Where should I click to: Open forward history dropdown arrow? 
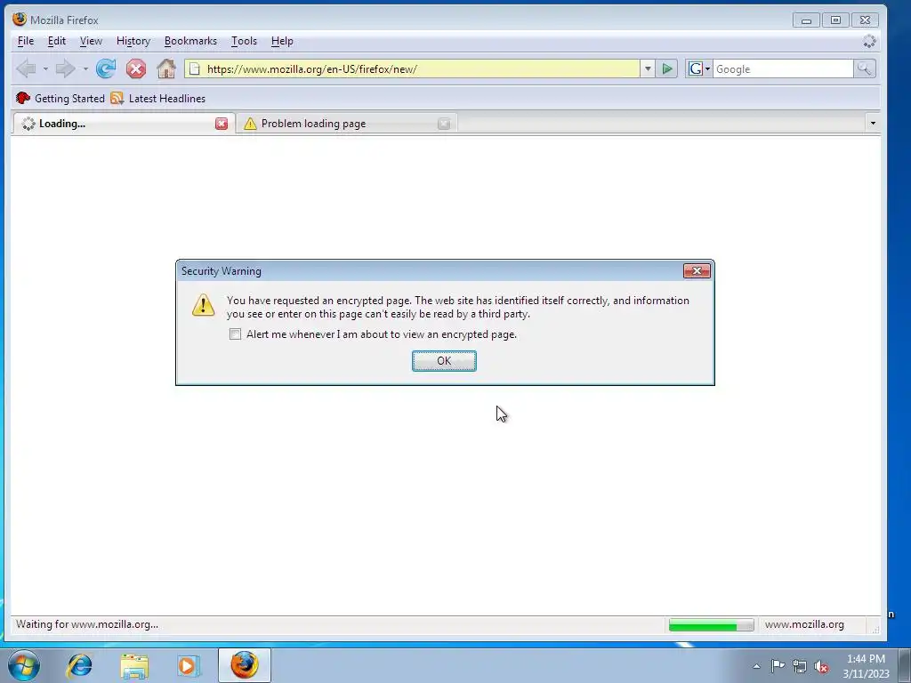click(85, 68)
